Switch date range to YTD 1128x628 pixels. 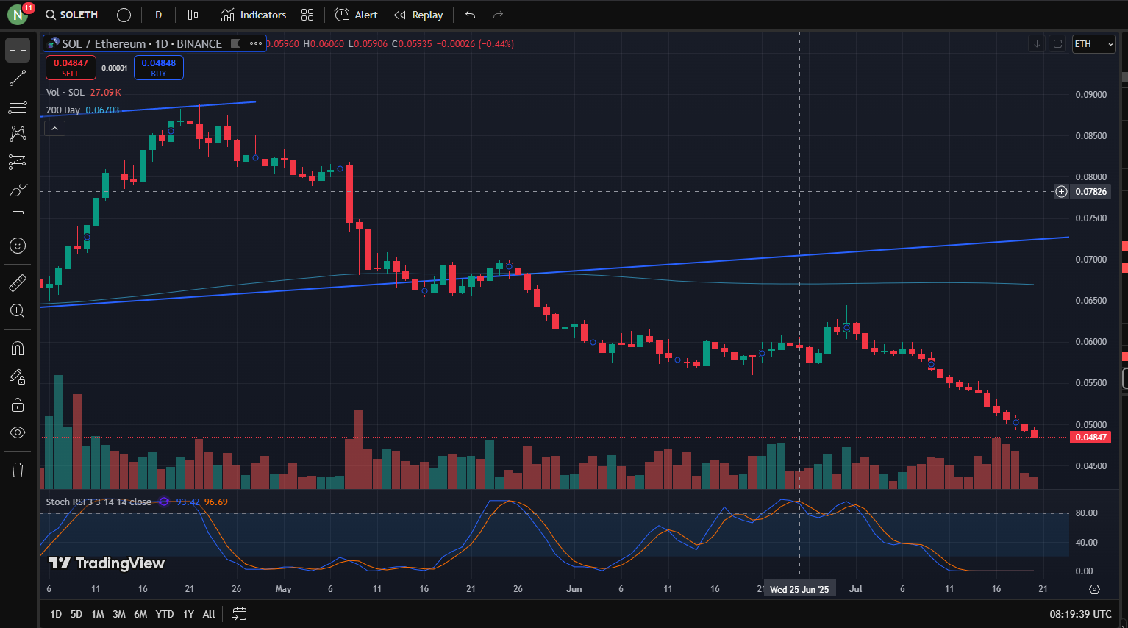165,614
